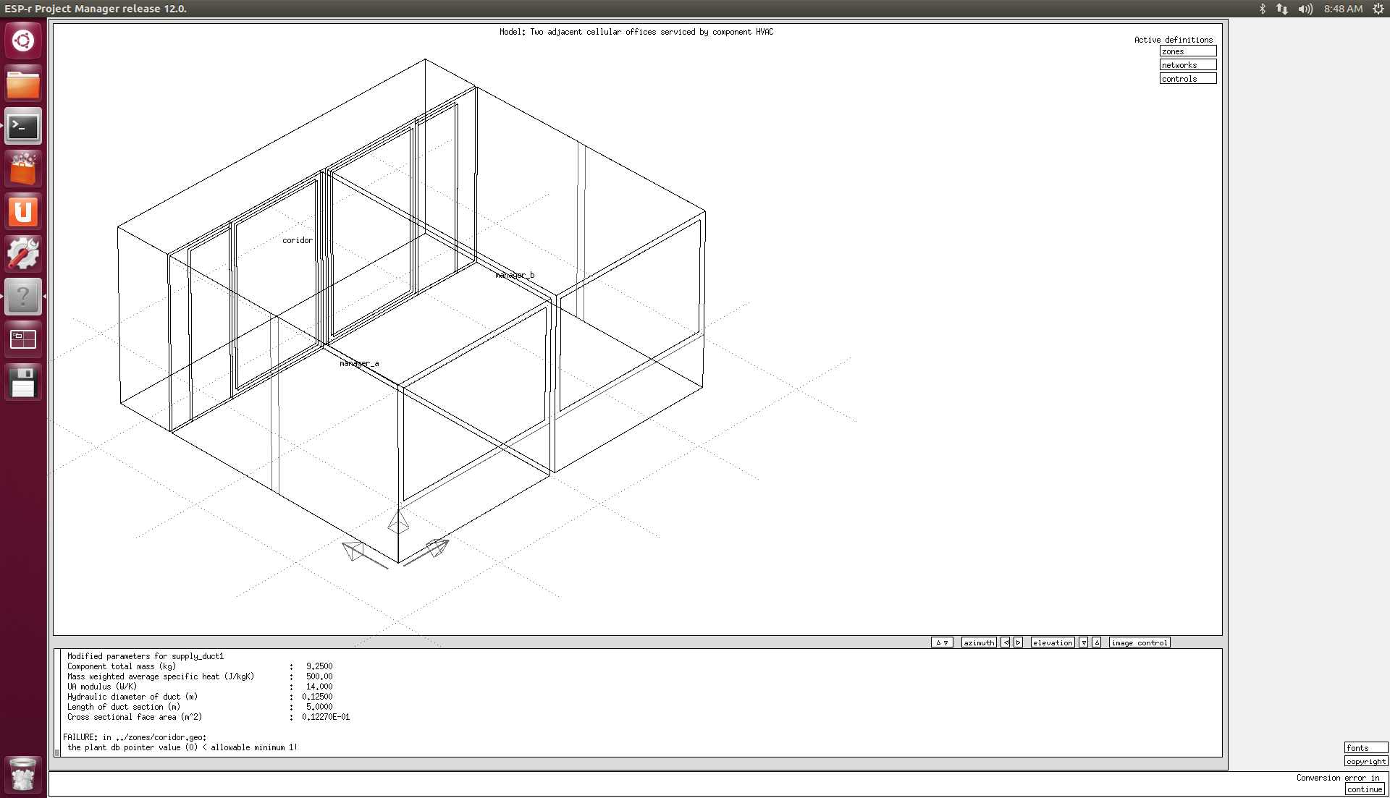
Task: Click the azimuth right arrow button
Action: [1018, 642]
